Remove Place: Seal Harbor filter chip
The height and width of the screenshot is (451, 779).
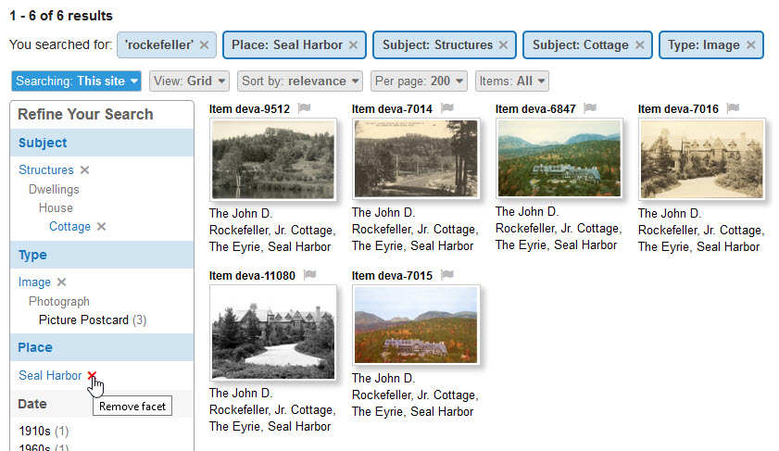(x=353, y=44)
